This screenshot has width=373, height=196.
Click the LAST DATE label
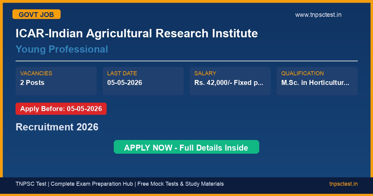point(122,73)
